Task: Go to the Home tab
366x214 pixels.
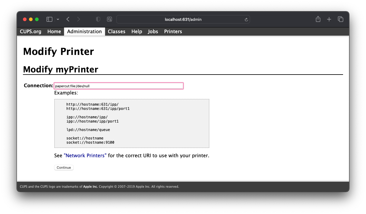Action: [54, 31]
